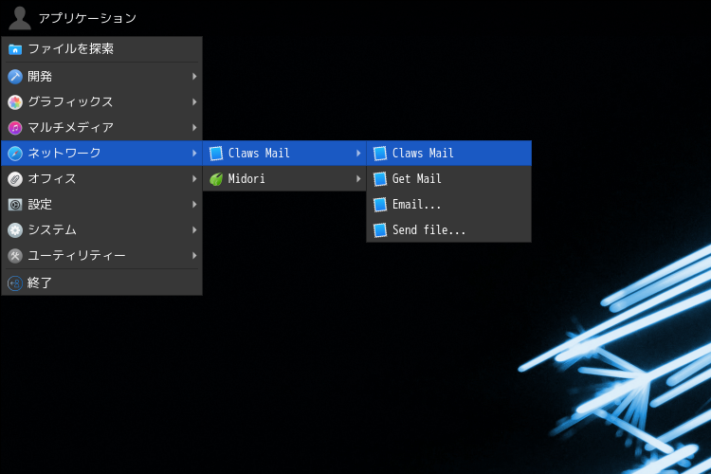Expand the Claws Mail actions arrow
711x474 pixels.
coord(358,153)
